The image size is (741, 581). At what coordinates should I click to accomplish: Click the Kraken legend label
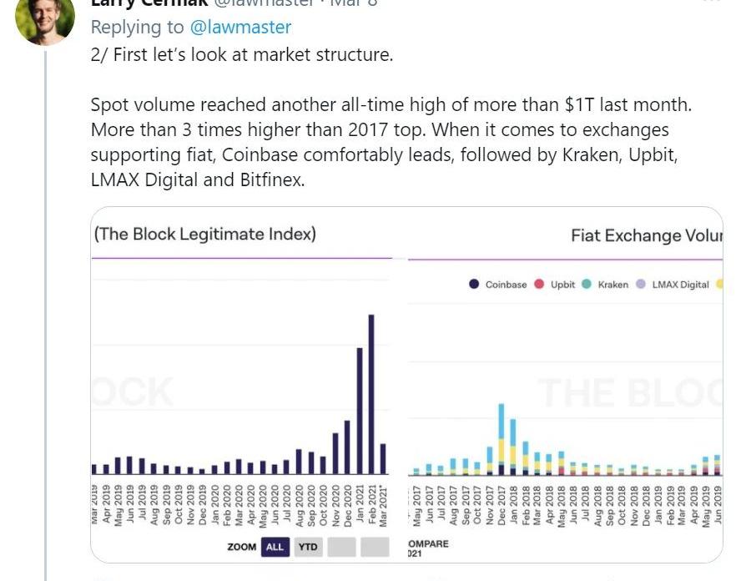click(x=613, y=285)
